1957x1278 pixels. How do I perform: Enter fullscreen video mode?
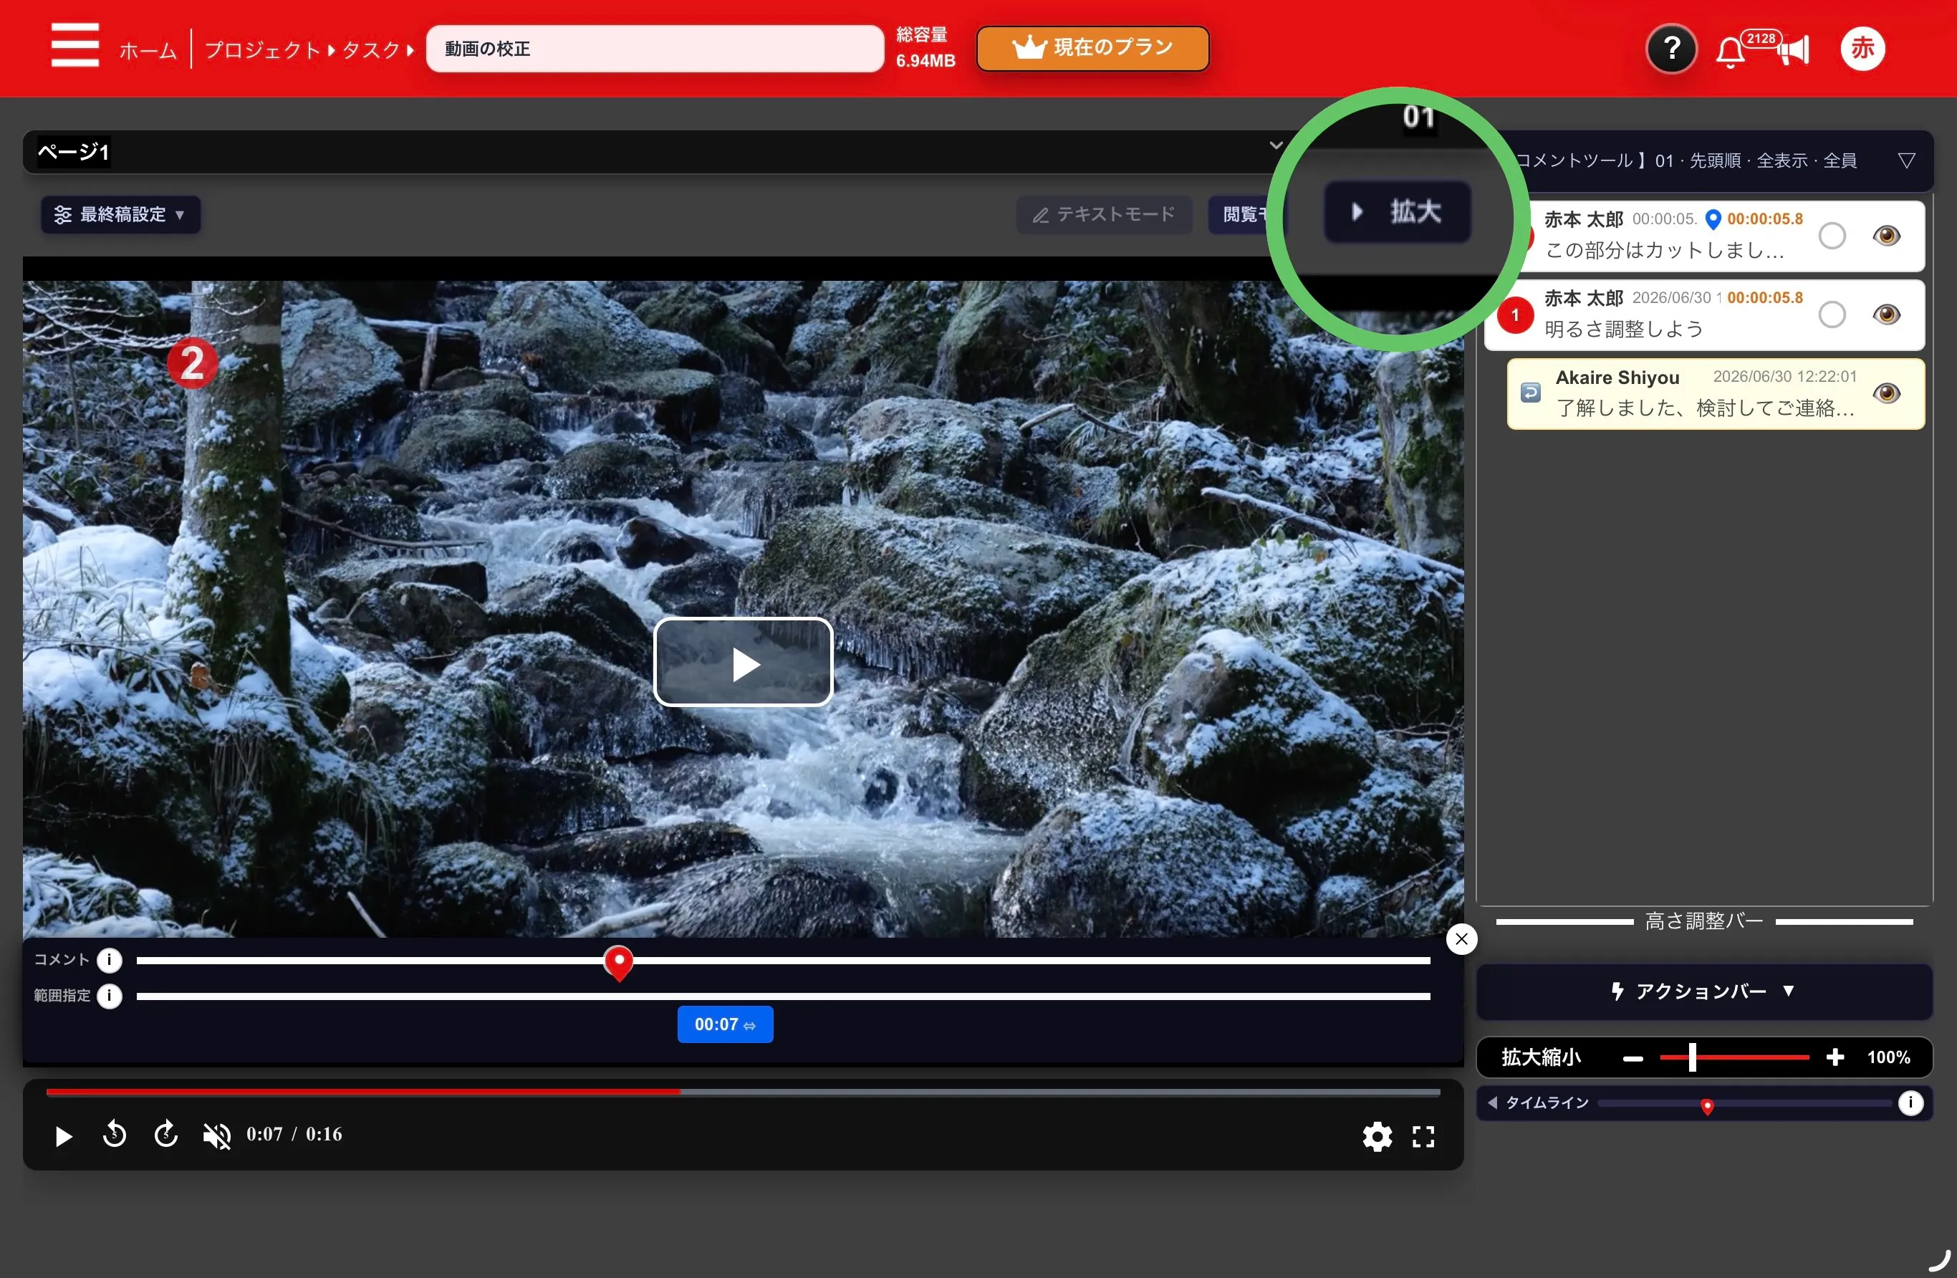1423,1137
